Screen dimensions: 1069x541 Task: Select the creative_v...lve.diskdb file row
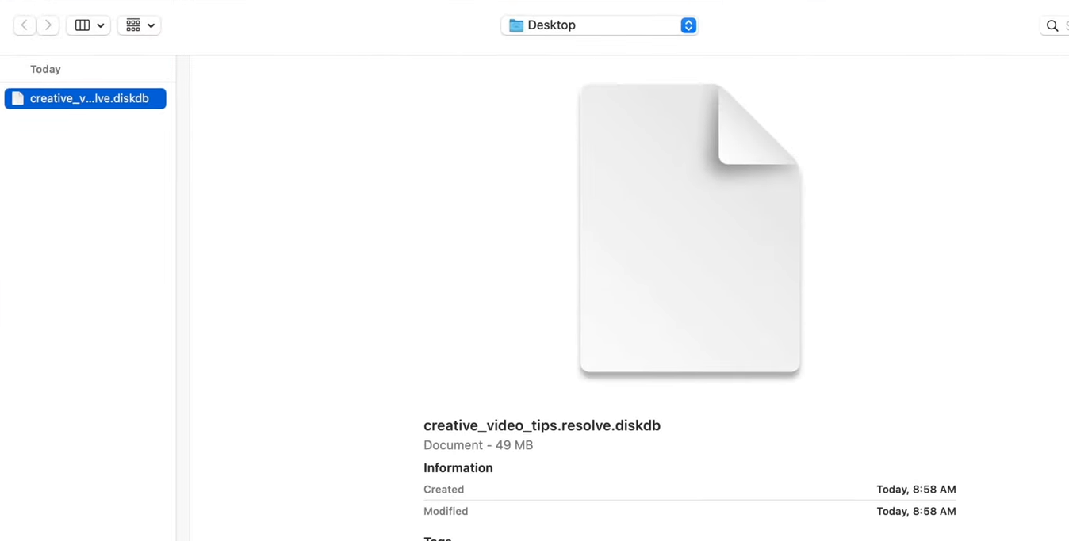click(x=86, y=98)
